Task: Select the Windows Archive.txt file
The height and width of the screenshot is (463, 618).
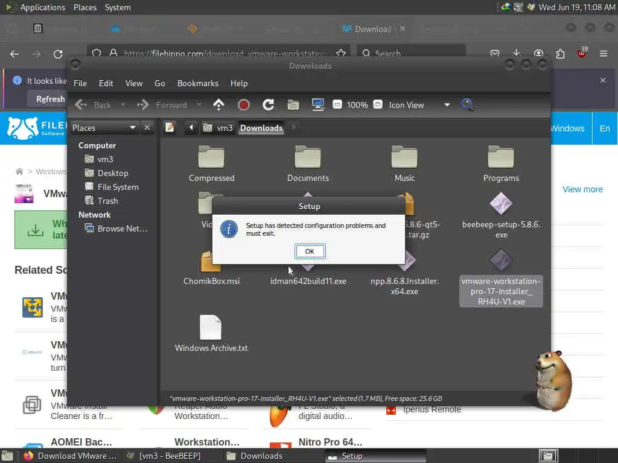Action: pos(211,333)
